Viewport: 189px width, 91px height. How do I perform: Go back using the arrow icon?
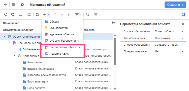5,5
